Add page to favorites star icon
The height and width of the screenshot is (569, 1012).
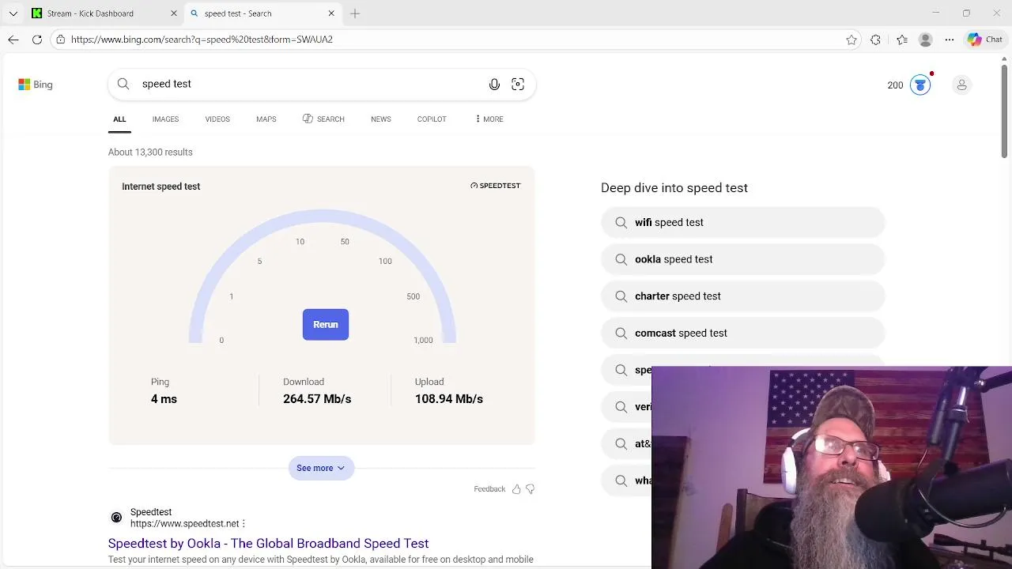[x=852, y=40]
